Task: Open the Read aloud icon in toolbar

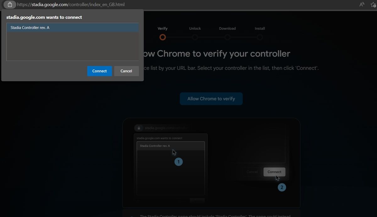Action: click(x=362, y=4)
